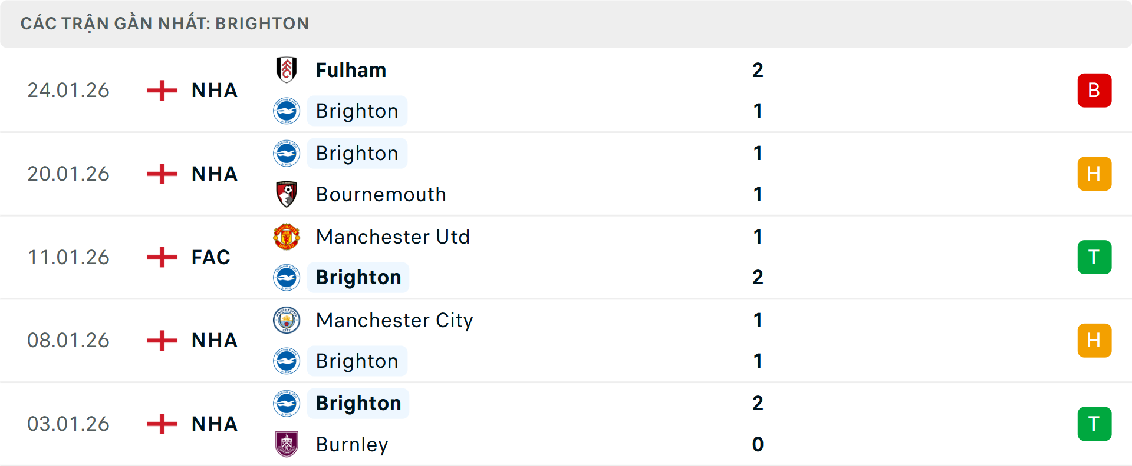Click the orange H badge for Manchester City match

[1094, 341]
